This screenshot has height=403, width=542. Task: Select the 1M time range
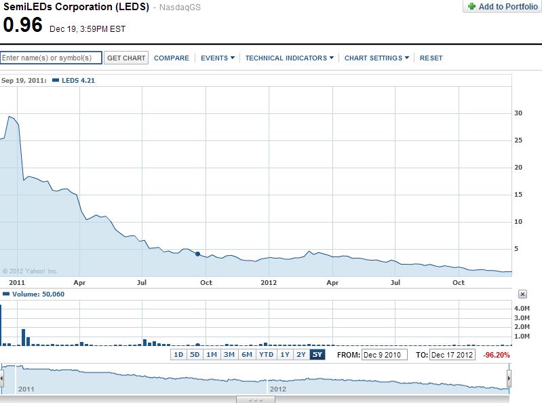pyautogui.click(x=212, y=355)
